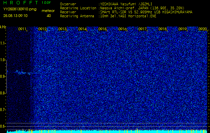The image size is (210, 133).
Task: Click the 0918 time marker
Action: click(163, 29)
